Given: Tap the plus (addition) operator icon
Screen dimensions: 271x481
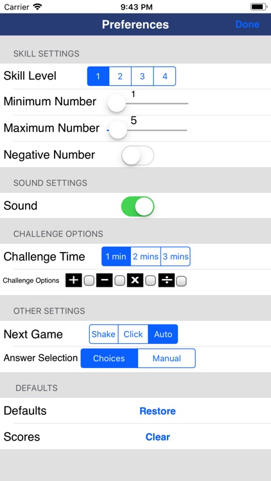Looking at the screenshot, I should point(74,280).
